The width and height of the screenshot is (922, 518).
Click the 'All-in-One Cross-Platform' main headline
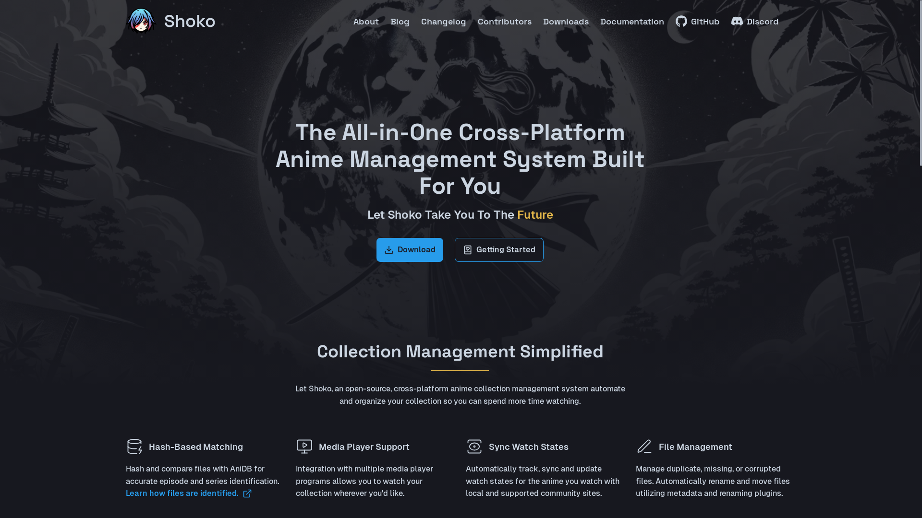pos(460,159)
